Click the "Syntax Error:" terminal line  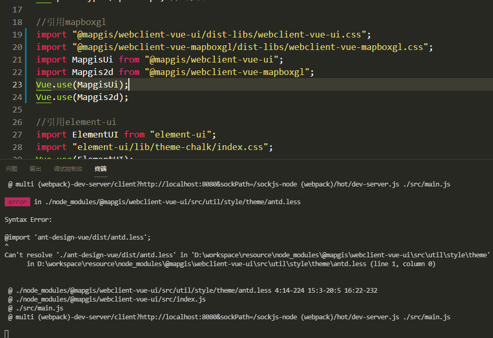28,220
